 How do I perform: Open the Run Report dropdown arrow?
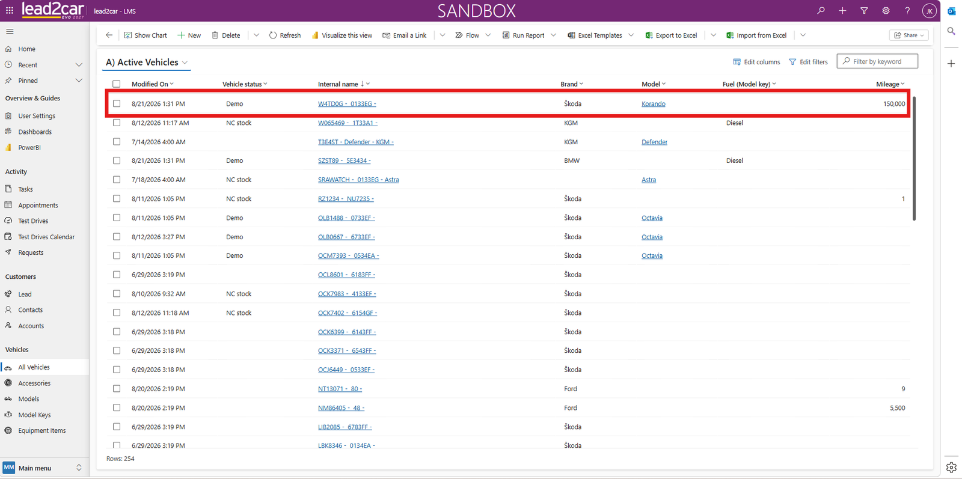coord(553,35)
